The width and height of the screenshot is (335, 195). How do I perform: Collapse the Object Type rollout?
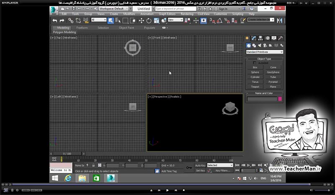point(264,59)
